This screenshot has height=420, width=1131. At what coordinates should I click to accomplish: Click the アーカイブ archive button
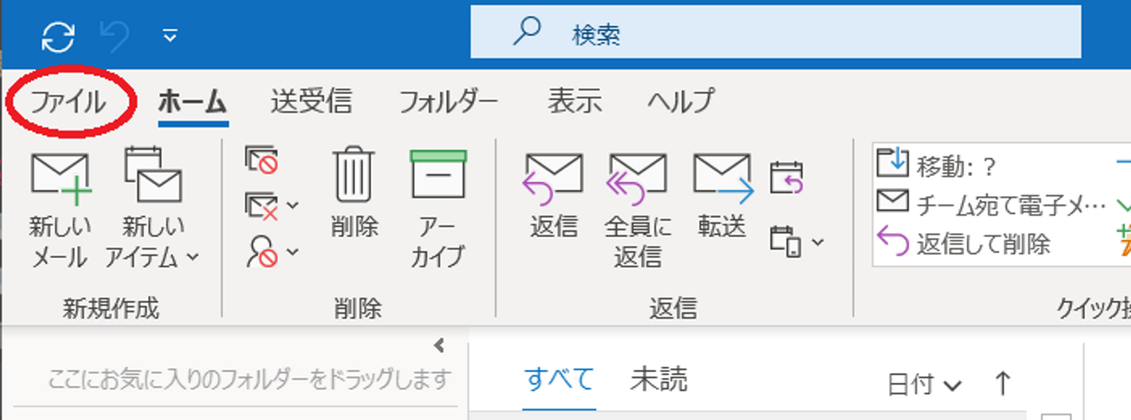pos(438,210)
